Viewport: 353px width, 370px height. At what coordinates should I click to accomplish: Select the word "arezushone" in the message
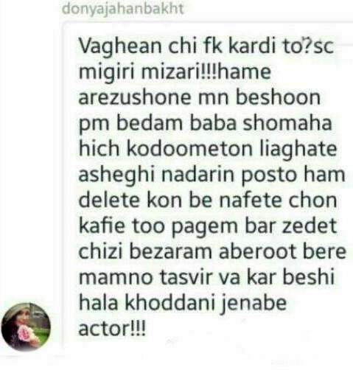135,97
